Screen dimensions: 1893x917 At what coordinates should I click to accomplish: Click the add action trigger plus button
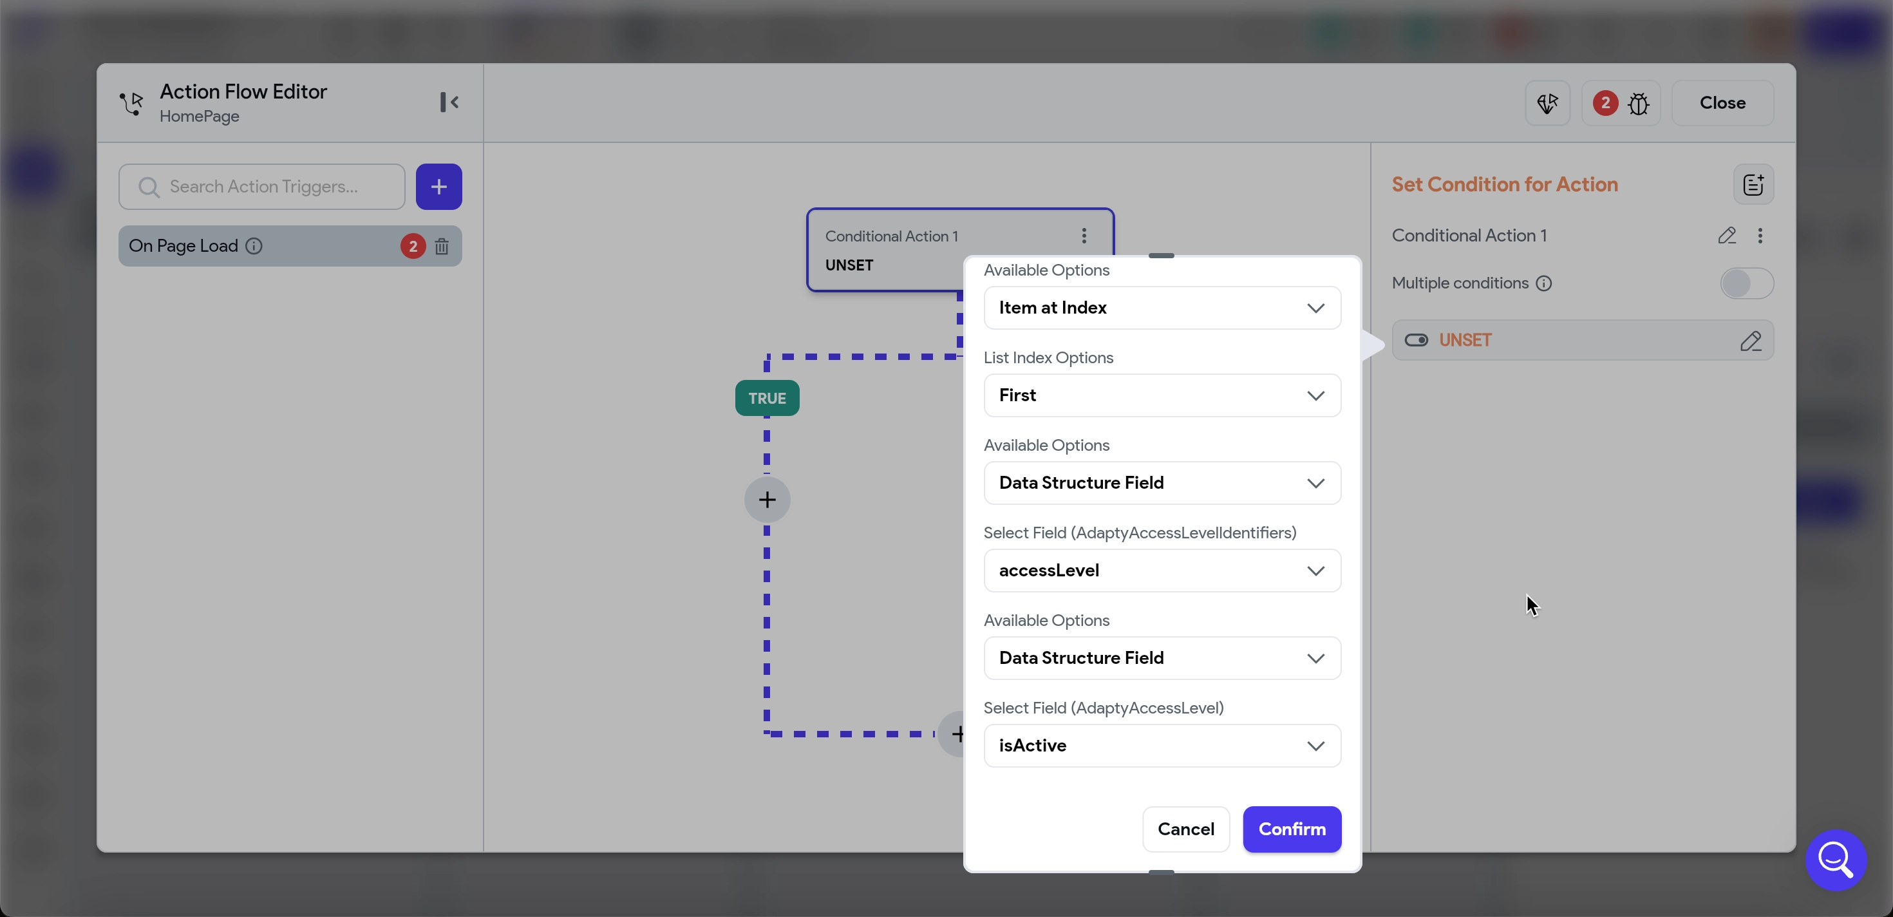tap(438, 187)
